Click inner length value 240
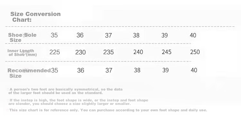 138,52
